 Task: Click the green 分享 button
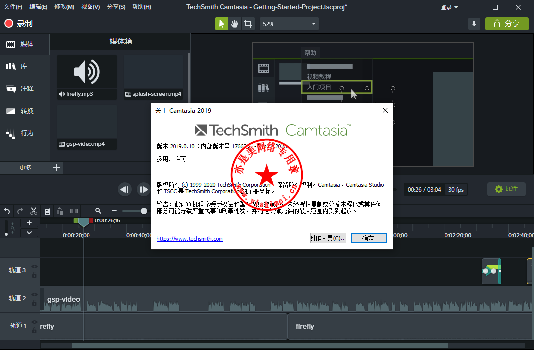506,24
